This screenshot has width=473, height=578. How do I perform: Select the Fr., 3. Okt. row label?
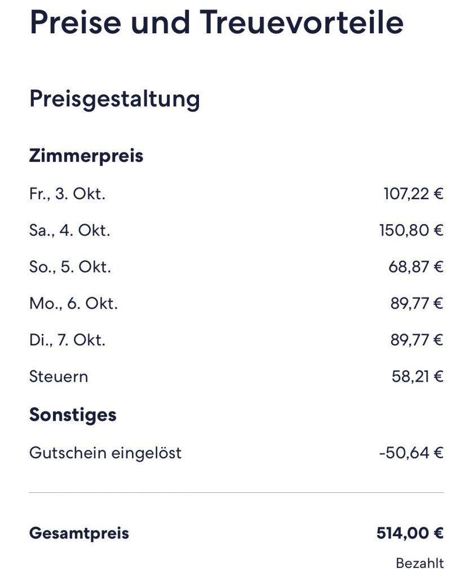click(x=67, y=194)
